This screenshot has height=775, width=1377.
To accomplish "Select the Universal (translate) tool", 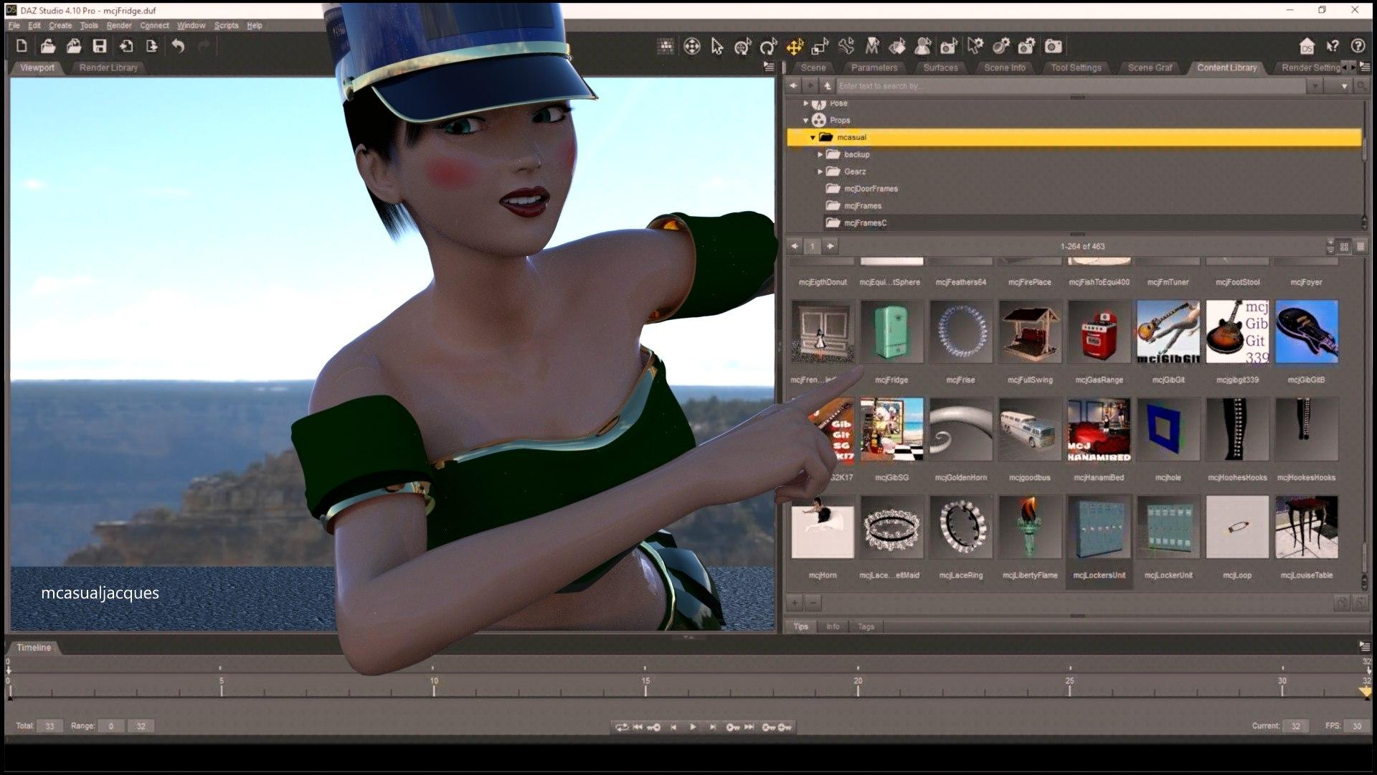I will pyautogui.click(x=795, y=47).
